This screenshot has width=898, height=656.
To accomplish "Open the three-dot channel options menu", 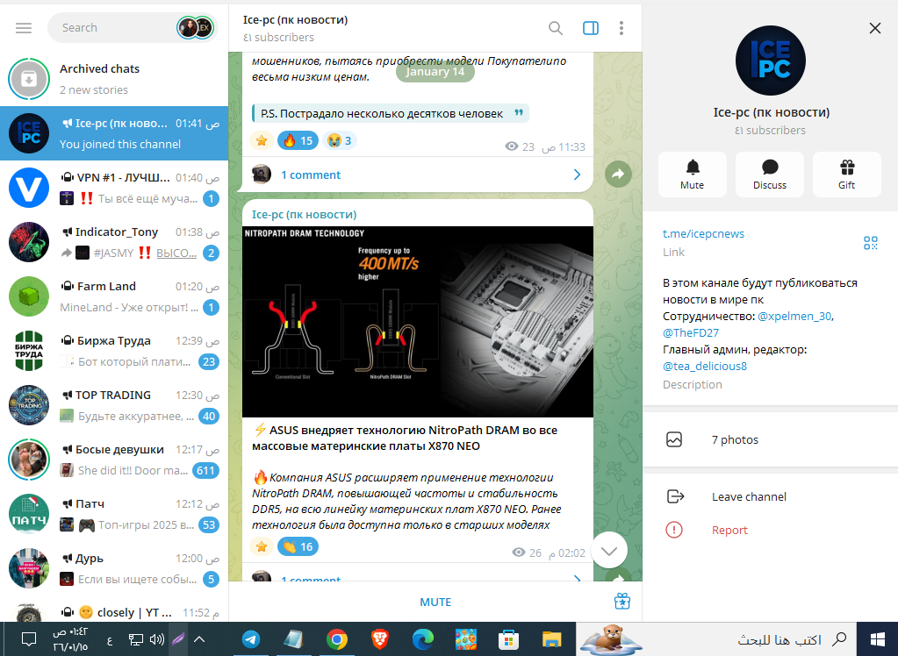I will [621, 28].
